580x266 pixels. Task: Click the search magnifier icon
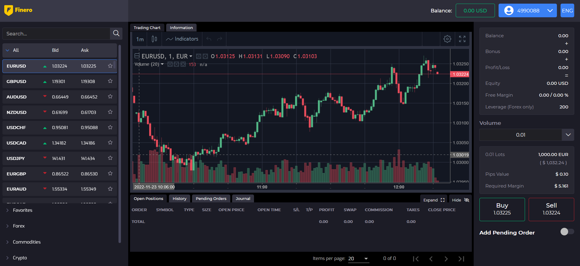tap(116, 33)
